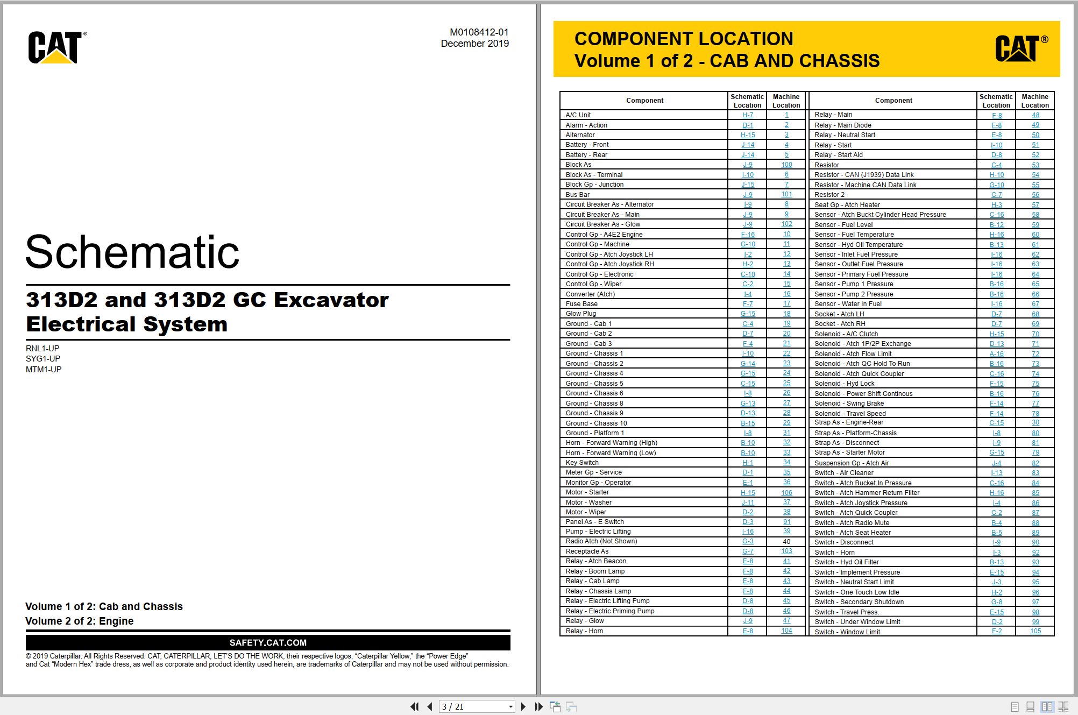Go to the next page

click(x=523, y=706)
